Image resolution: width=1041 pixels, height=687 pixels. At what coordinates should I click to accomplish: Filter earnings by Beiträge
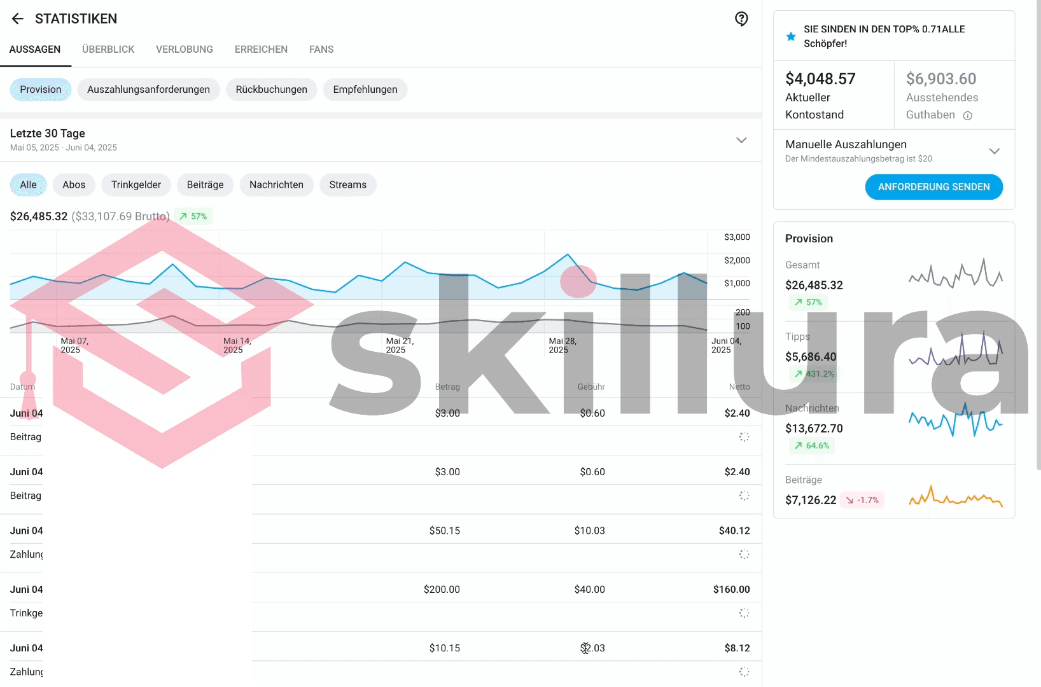click(205, 185)
